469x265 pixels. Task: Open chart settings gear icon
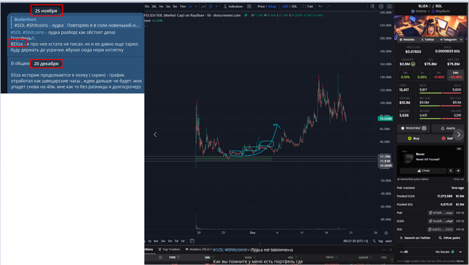(x=381, y=6)
